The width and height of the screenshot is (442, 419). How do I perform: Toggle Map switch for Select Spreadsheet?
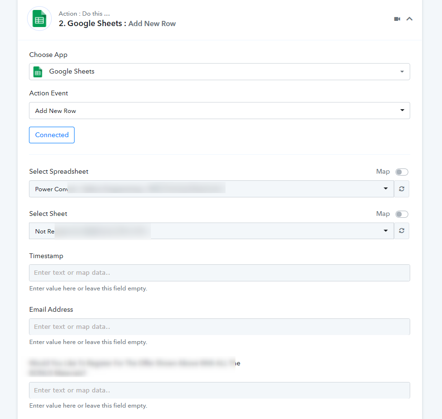click(402, 172)
